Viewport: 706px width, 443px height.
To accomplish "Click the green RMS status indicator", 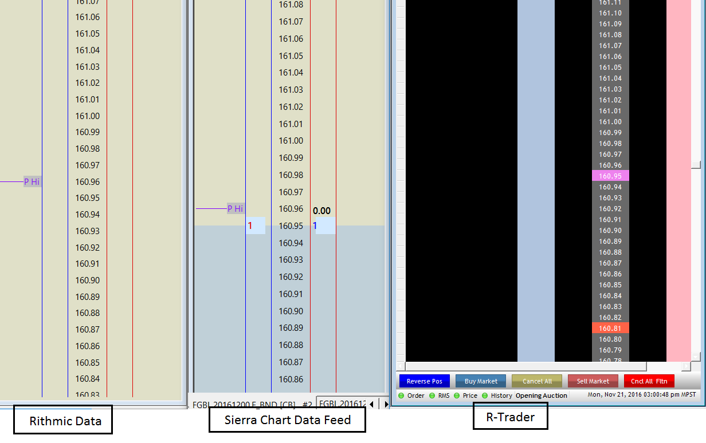I will [432, 395].
